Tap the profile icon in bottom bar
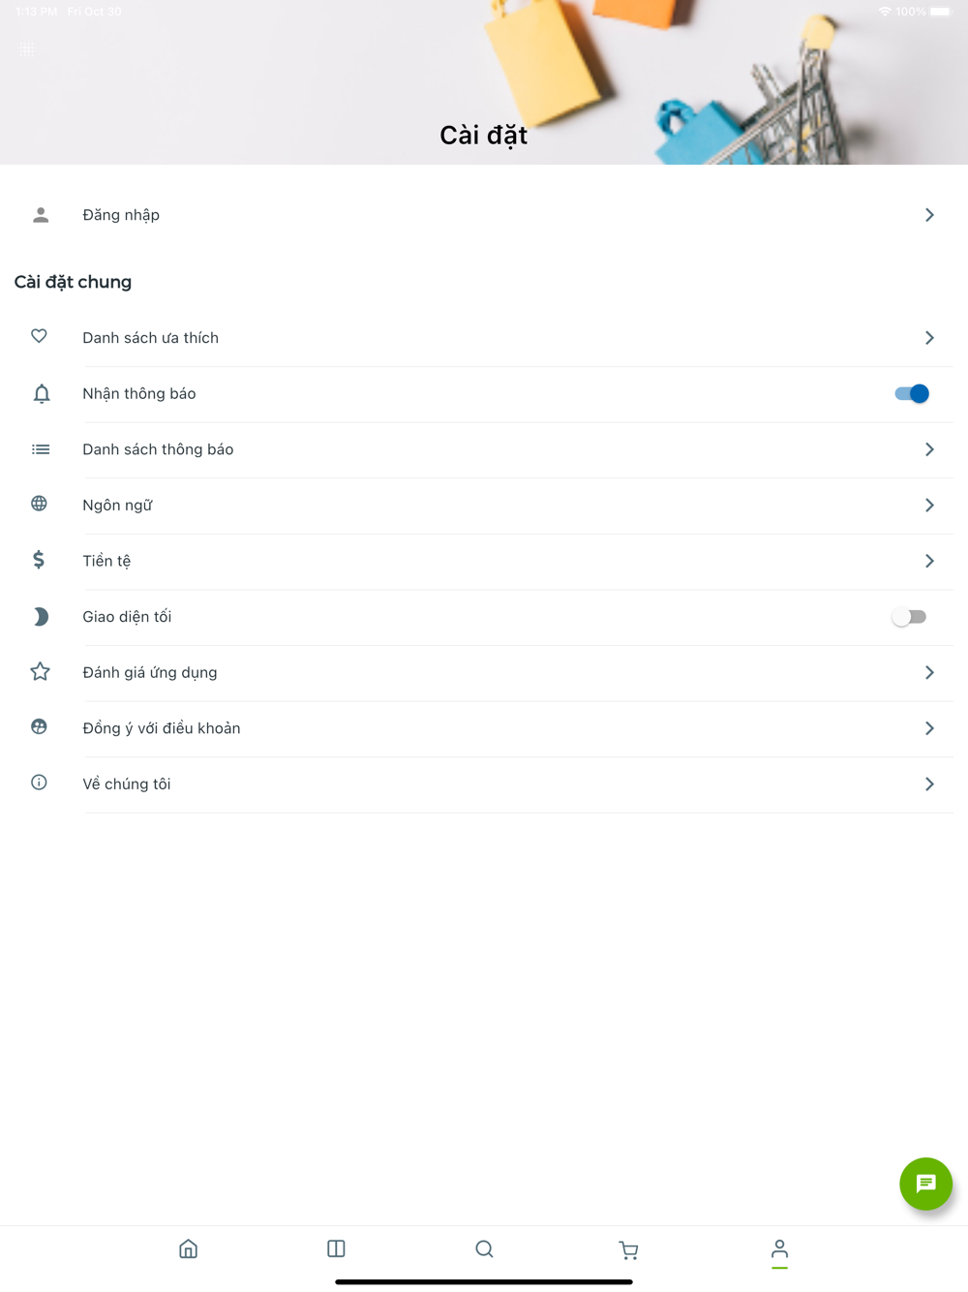This screenshot has width=968, height=1292. tap(779, 1249)
